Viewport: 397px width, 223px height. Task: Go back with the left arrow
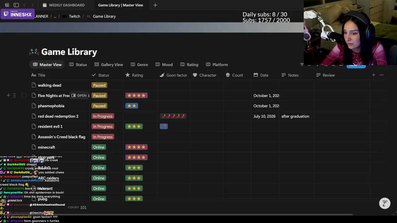click(25, 5)
